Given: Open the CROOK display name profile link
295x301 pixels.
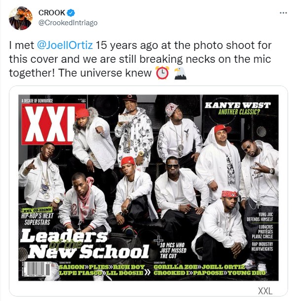Looking at the screenshot, I should point(52,13).
